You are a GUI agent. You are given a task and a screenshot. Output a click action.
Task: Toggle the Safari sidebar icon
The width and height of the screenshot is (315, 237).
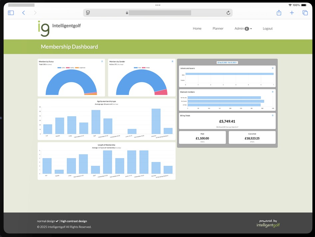(x=11, y=13)
